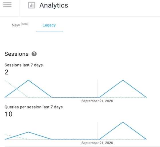Click the Queries per session last 7 days label

tap(34, 107)
